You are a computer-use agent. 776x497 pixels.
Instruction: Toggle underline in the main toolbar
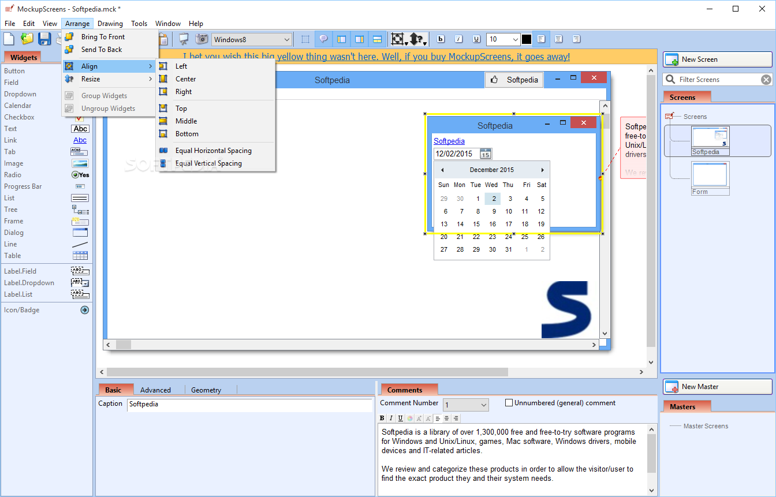coord(476,39)
